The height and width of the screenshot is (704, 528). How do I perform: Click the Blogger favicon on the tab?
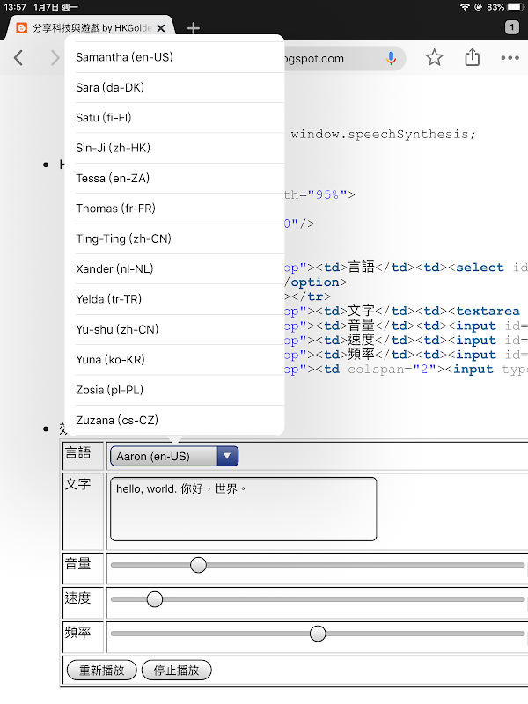(x=21, y=28)
